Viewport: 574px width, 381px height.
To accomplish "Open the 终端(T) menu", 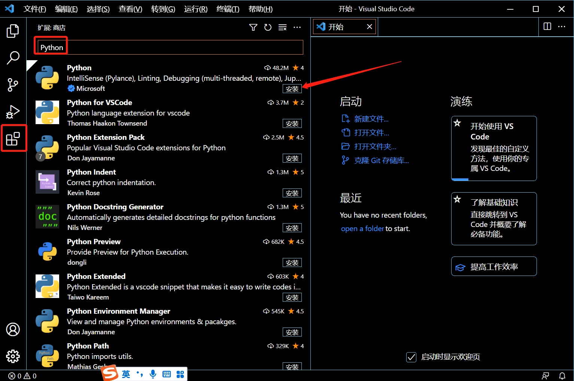I will tap(228, 9).
